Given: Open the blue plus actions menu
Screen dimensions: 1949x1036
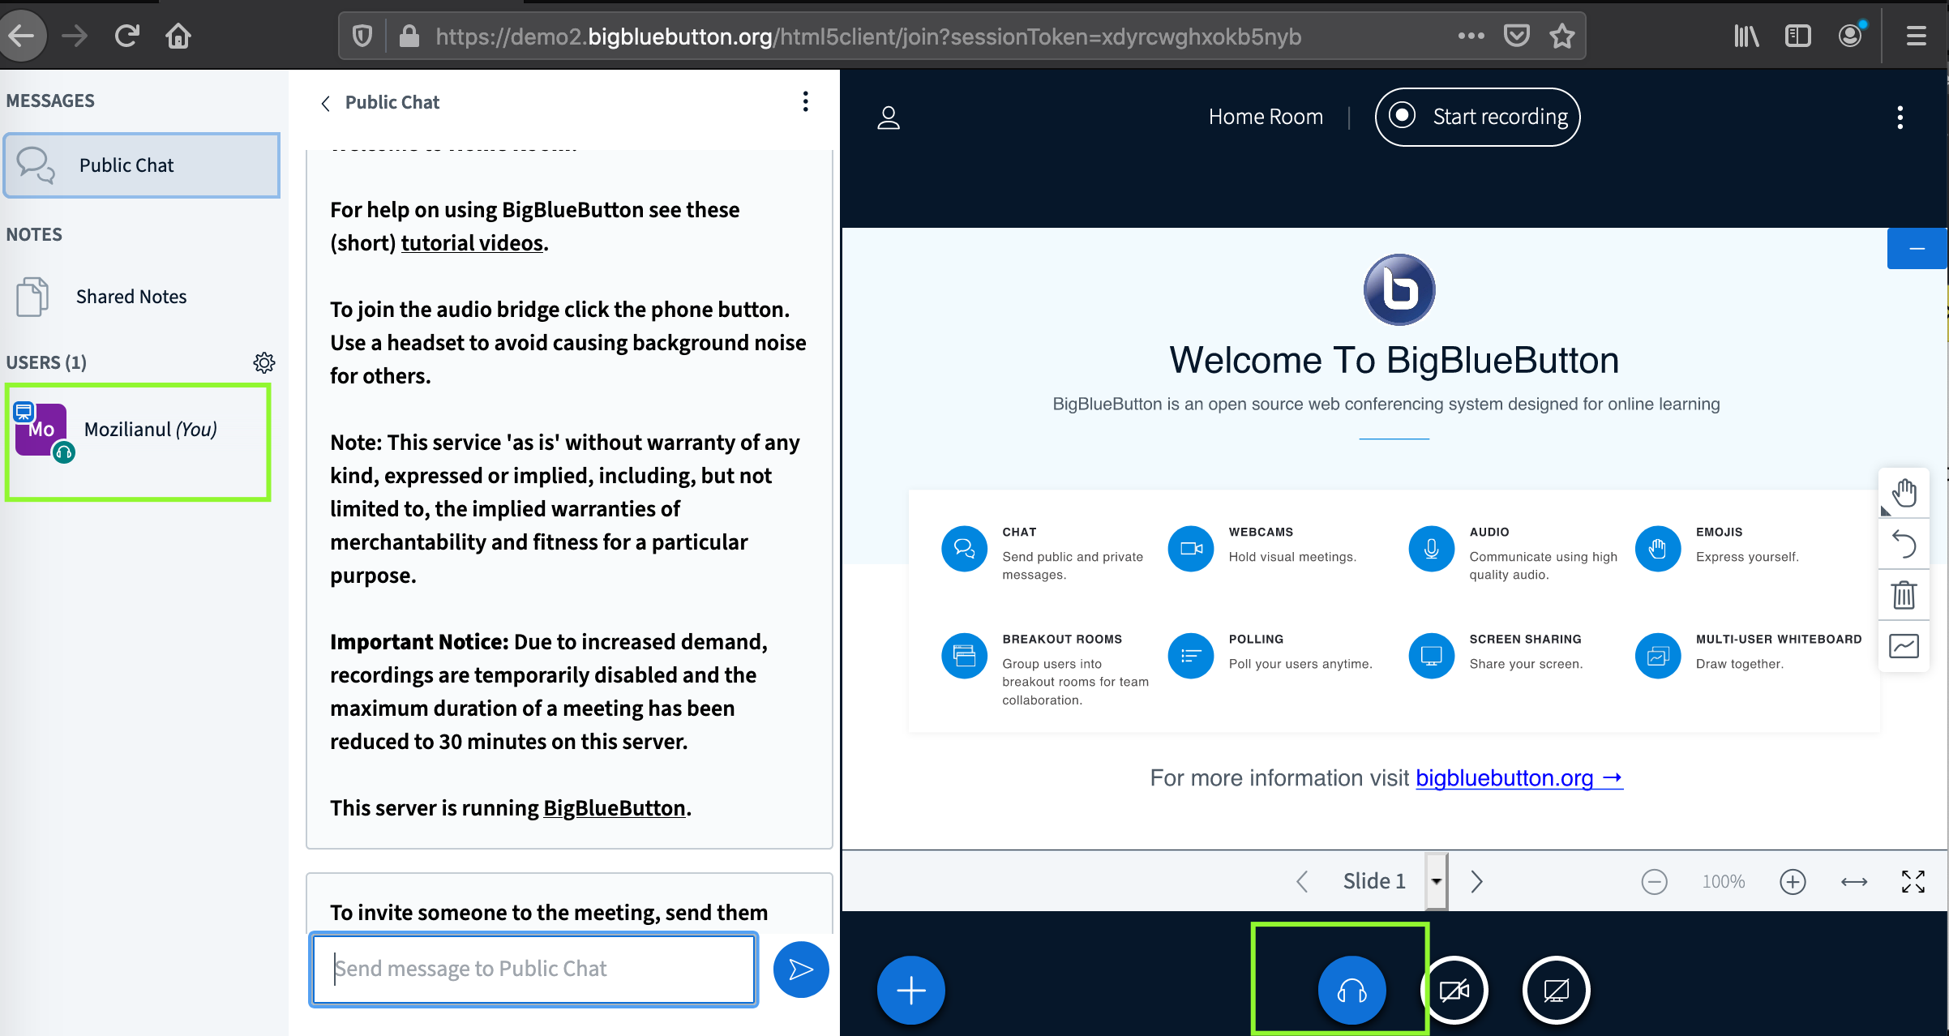Looking at the screenshot, I should click(x=911, y=990).
